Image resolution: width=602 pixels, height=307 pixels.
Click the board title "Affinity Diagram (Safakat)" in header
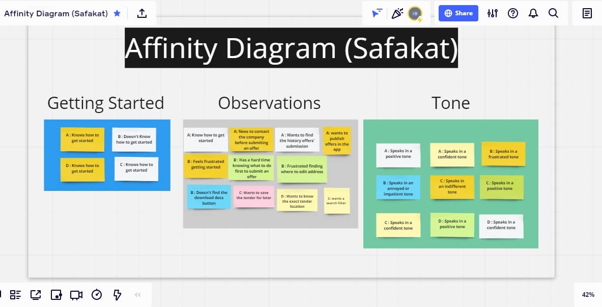[x=56, y=14]
